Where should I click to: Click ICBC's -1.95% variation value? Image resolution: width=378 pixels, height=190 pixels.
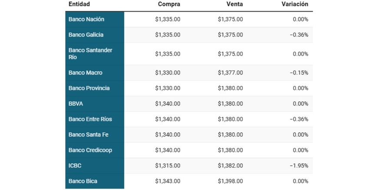[x=298, y=166]
